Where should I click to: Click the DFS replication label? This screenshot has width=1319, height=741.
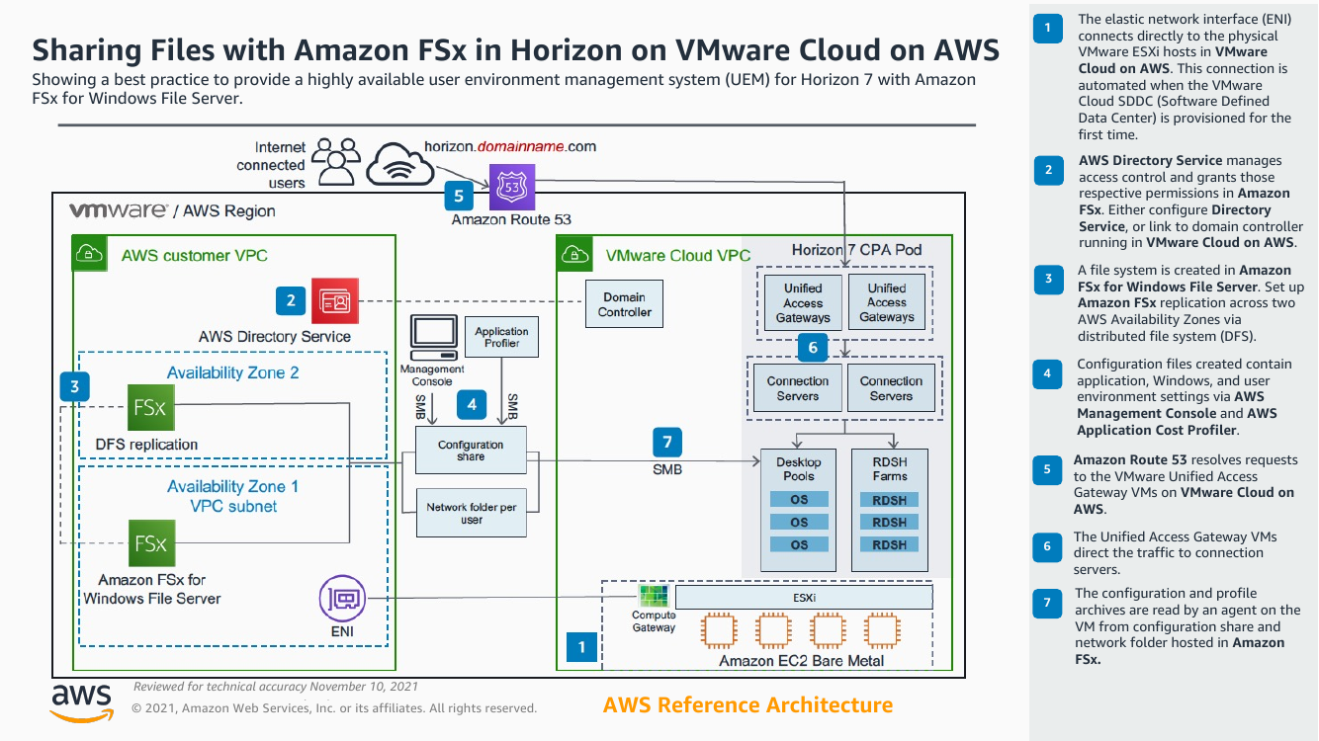146,445
